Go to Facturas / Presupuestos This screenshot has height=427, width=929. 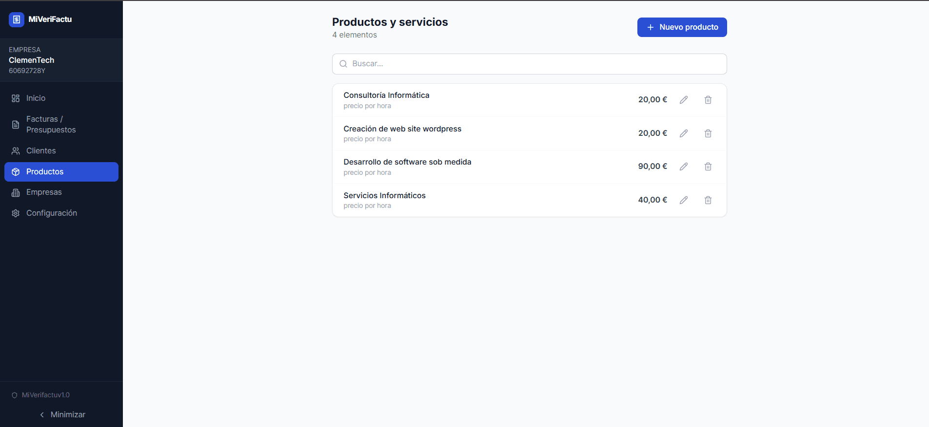[61, 125]
